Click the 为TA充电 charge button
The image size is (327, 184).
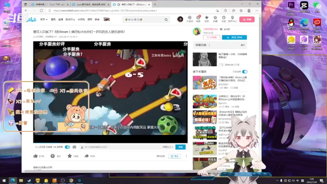(x=211, y=37)
